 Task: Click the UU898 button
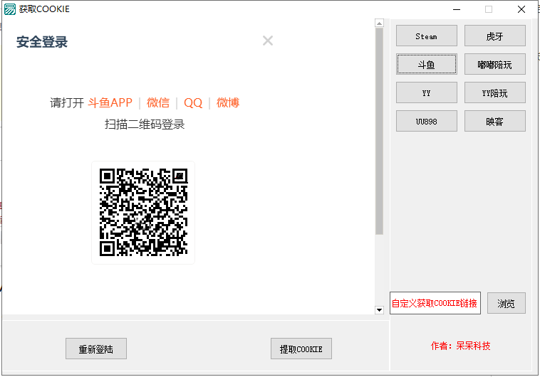tap(426, 121)
